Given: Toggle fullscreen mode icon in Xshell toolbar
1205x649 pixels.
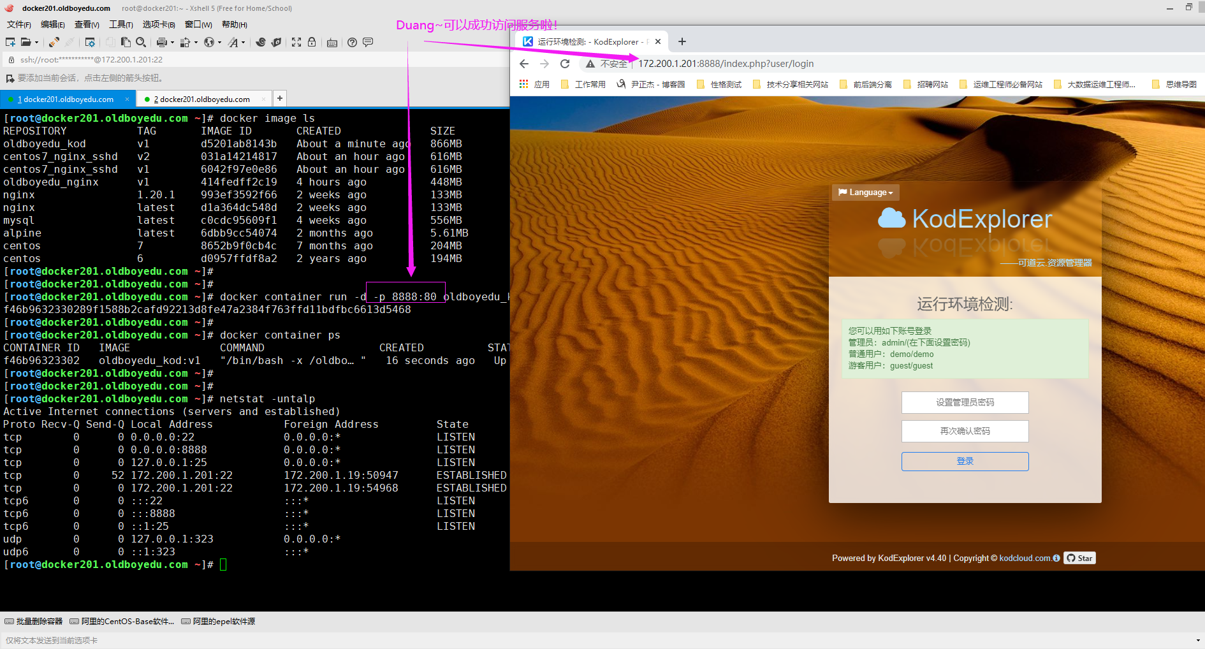Looking at the screenshot, I should [x=296, y=42].
